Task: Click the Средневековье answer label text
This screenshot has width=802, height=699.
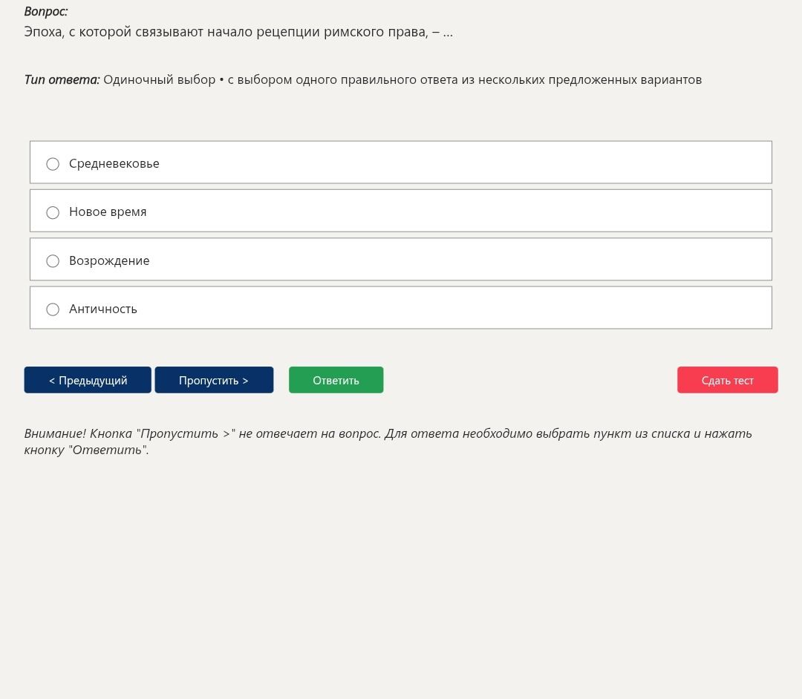Action: click(114, 163)
